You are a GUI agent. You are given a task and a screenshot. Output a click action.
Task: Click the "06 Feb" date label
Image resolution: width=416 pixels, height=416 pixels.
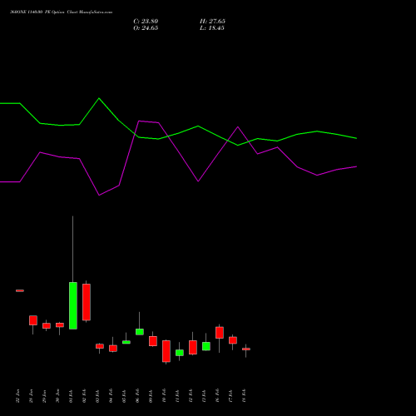(138, 396)
